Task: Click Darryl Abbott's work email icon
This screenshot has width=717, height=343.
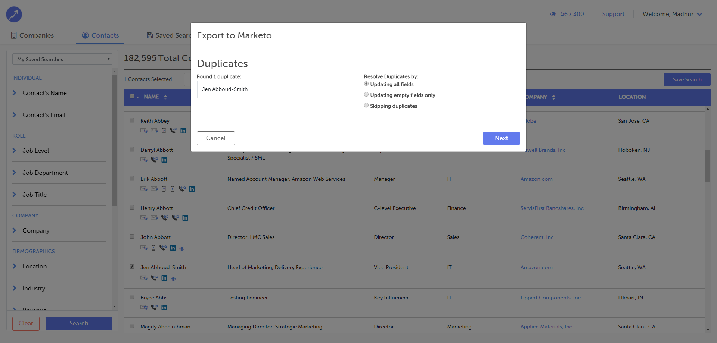Action: point(144,160)
